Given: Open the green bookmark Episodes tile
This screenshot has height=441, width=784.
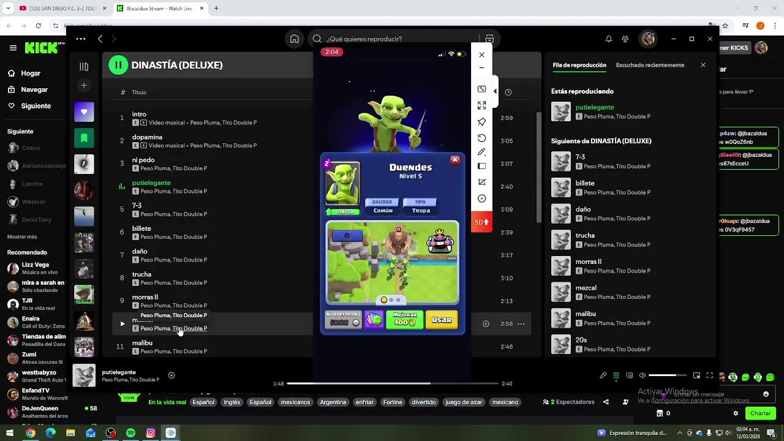Looking at the screenshot, I should 84,138.
